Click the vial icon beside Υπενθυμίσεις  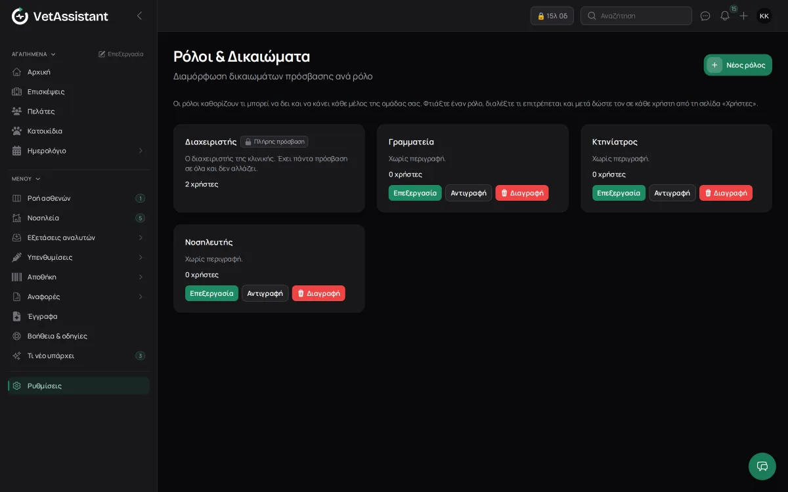coord(17,257)
